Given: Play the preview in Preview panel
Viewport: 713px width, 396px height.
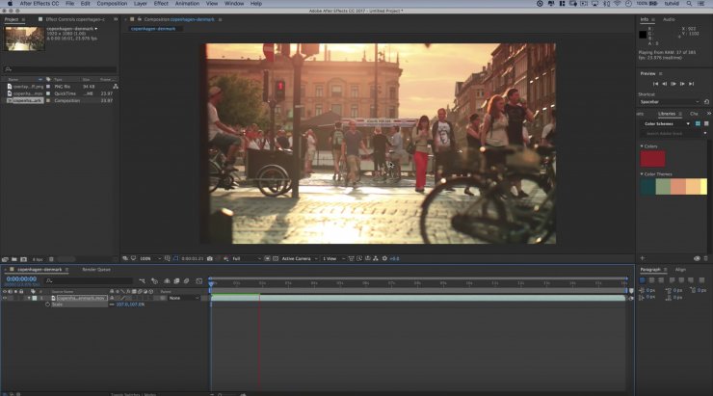Looking at the screenshot, I should [673, 84].
